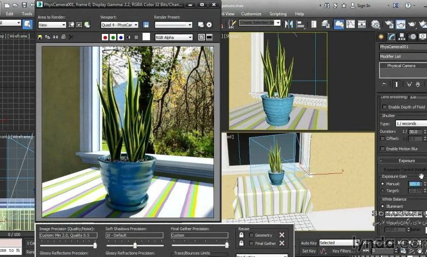Enable Depth of Field checkbox
The image size is (427, 257).
point(384,107)
